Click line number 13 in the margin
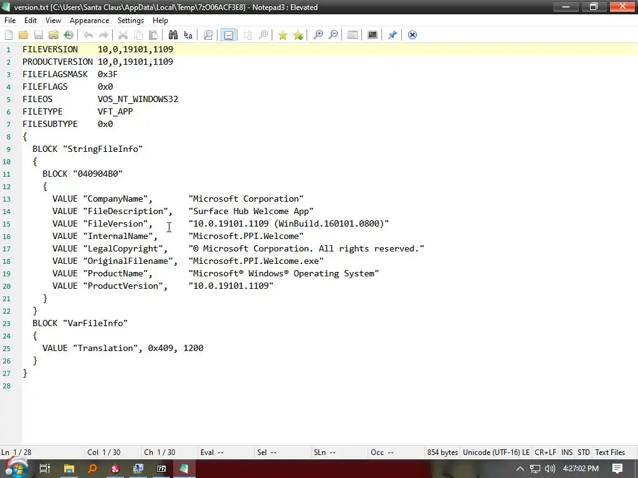 [6, 199]
